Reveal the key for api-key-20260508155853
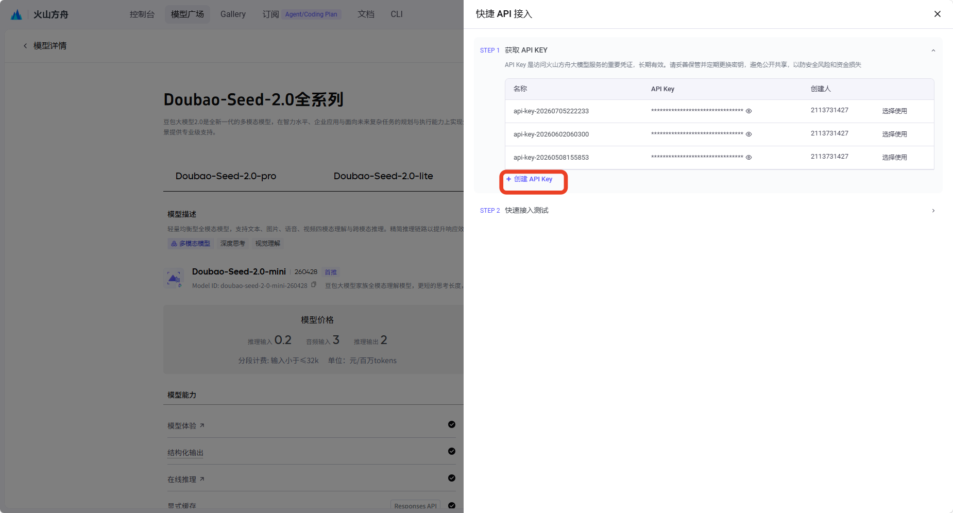The height and width of the screenshot is (513, 953). 748,158
